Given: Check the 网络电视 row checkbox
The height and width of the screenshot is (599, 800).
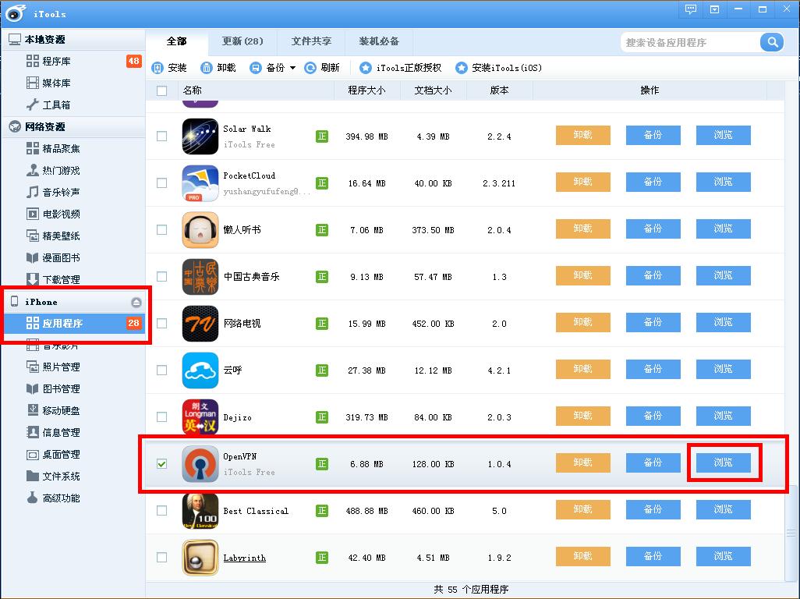Looking at the screenshot, I should (161, 324).
